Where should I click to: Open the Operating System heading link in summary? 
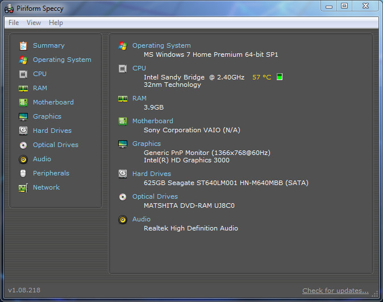[x=161, y=45]
